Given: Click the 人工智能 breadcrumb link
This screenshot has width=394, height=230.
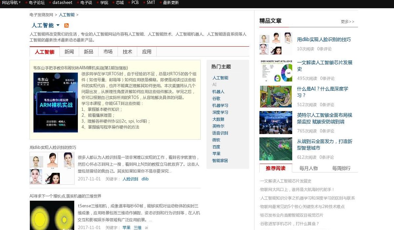Looking at the screenshot, I should pyautogui.click(x=67, y=15).
